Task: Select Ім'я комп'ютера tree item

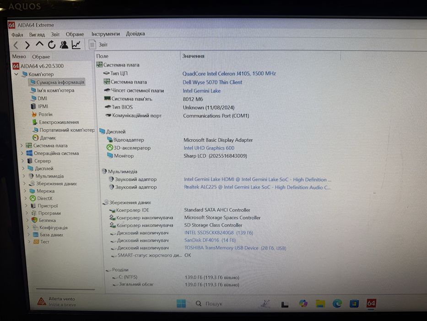Action: pyautogui.click(x=52, y=90)
